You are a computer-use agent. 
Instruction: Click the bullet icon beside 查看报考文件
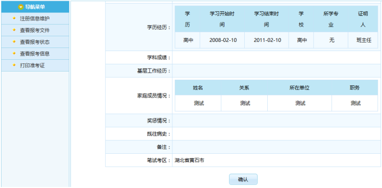point(14,30)
